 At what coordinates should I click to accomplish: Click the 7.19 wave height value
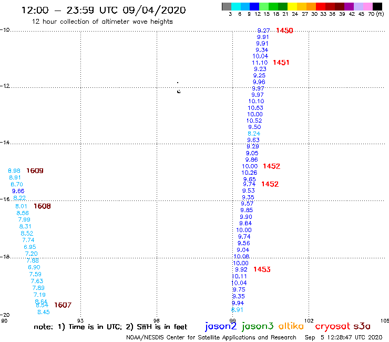click(39, 295)
